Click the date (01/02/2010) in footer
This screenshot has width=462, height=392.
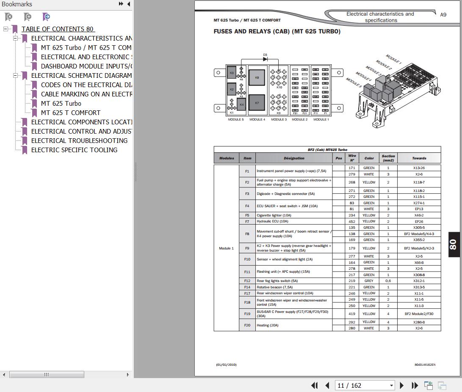pyautogui.click(x=226, y=365)
